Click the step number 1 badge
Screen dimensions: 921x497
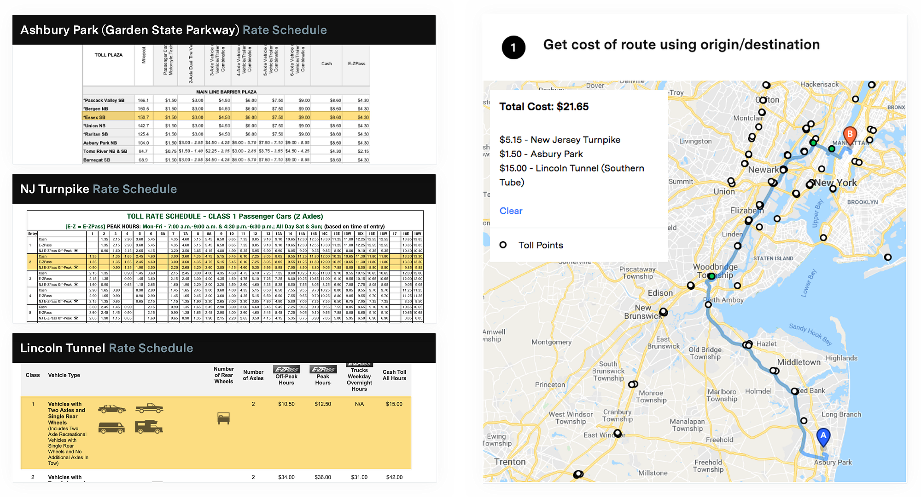pos(513,47)
